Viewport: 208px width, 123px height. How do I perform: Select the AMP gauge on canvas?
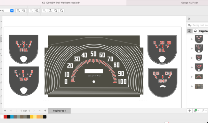coord(163,83)
